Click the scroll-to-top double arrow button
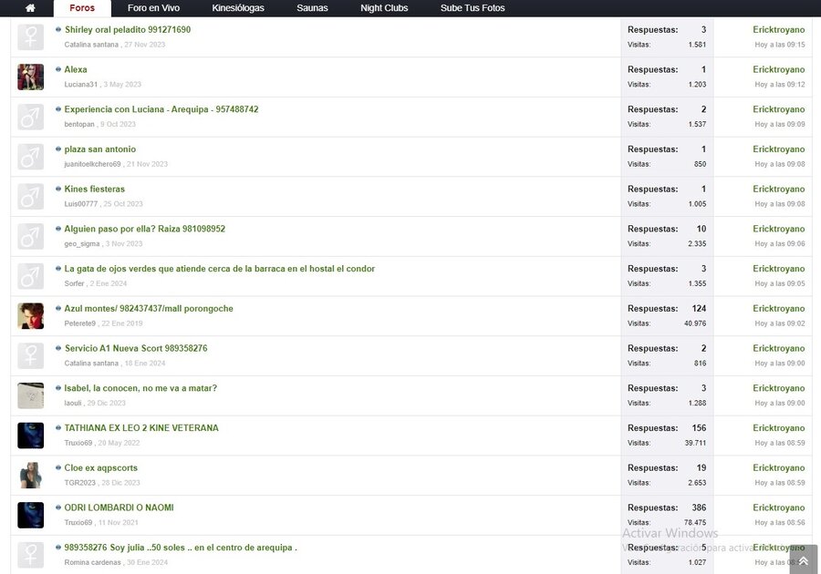 (x=803, y=560)
